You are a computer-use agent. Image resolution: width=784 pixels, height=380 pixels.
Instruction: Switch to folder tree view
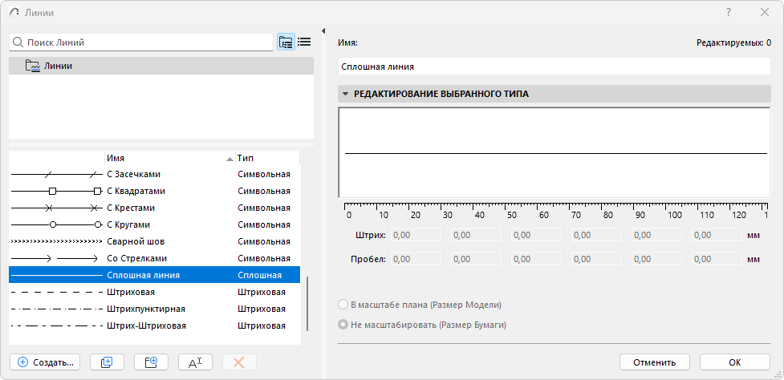pos(286,42)
